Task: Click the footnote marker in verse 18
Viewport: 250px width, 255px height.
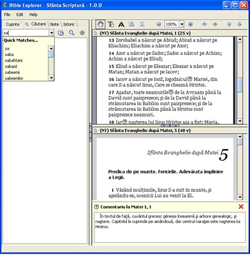Action: (x=125, y=122)
